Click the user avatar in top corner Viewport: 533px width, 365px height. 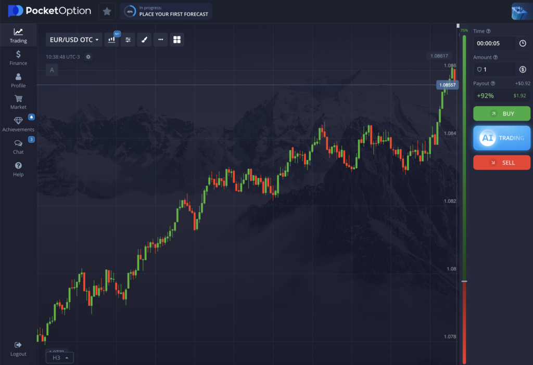(522, 11)
